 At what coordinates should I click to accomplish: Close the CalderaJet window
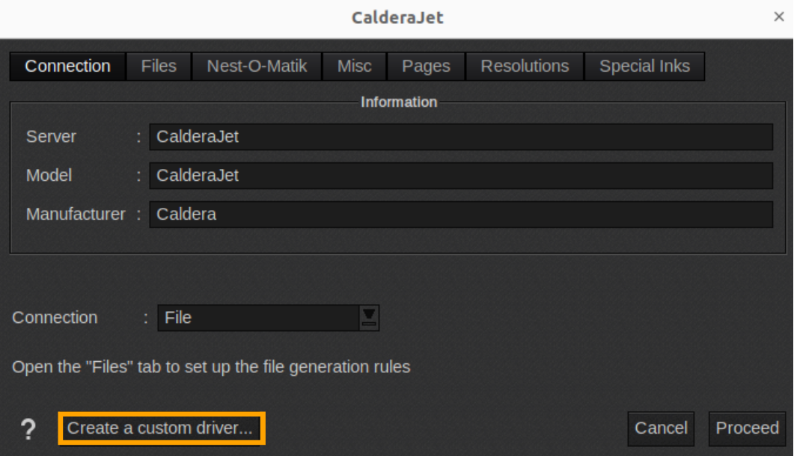pos(779,16)
